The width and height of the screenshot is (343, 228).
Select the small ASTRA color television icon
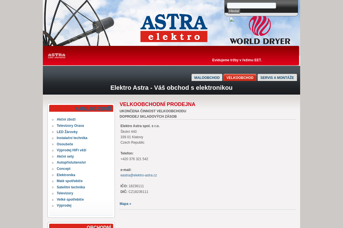pos(56,56)
